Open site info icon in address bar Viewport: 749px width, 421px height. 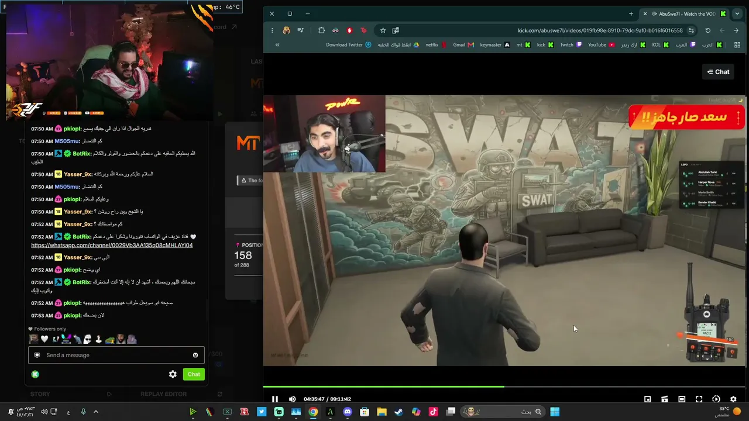(x=691, y=30)
